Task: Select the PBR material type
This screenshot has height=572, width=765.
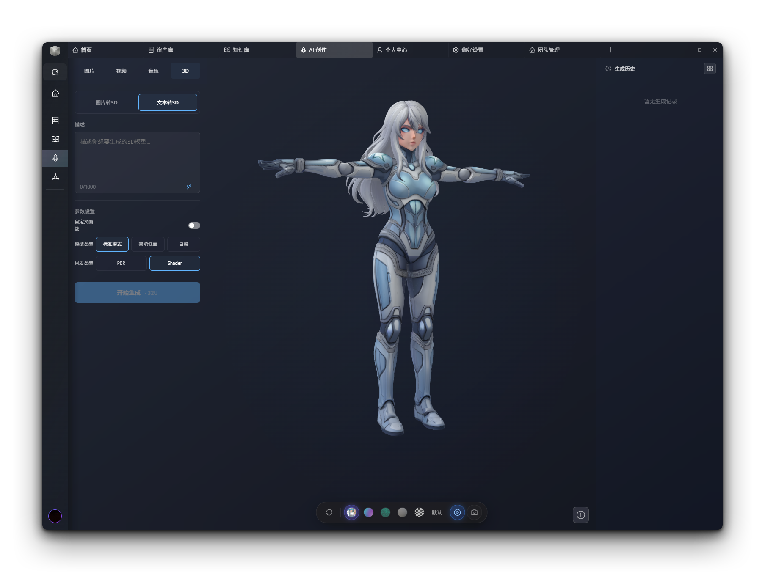Action: point(121,263)
